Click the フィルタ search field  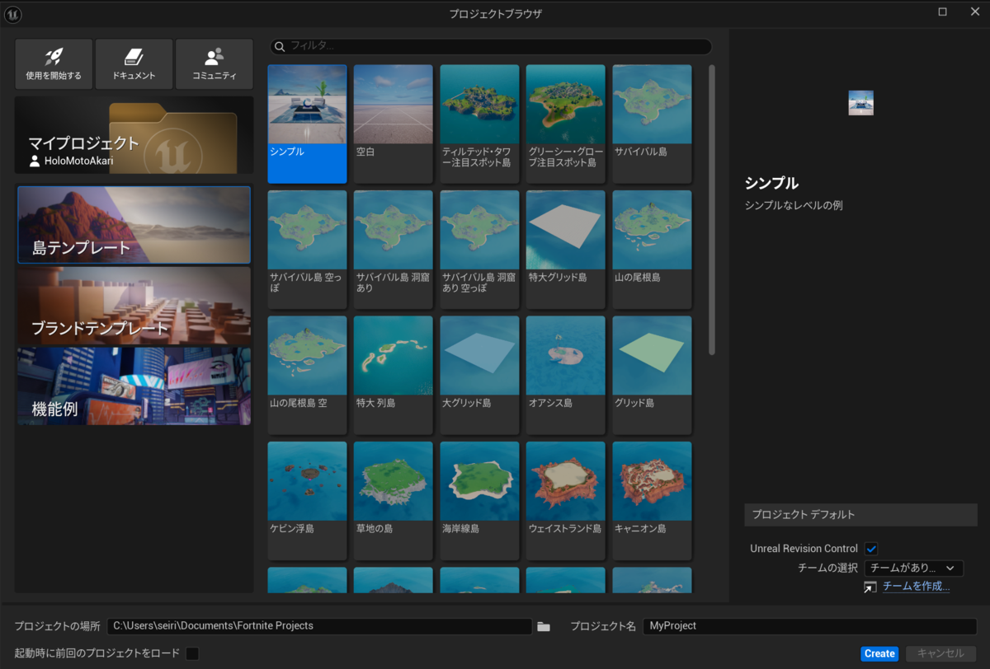[491, 46]
